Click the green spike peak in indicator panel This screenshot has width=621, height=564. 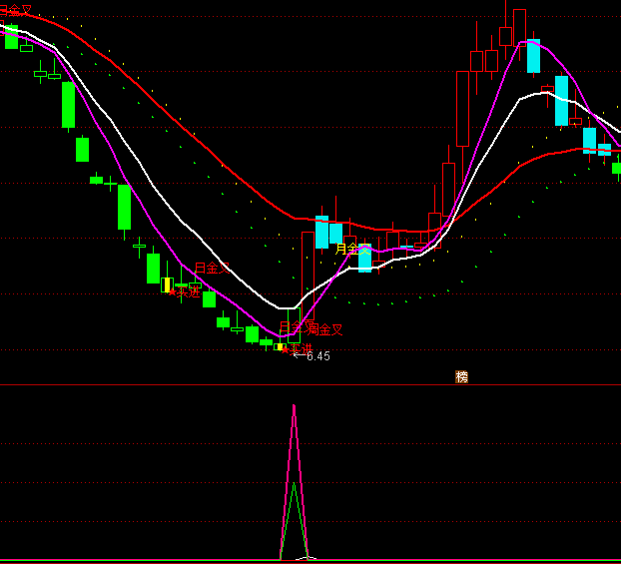click(x=294, y=484)
